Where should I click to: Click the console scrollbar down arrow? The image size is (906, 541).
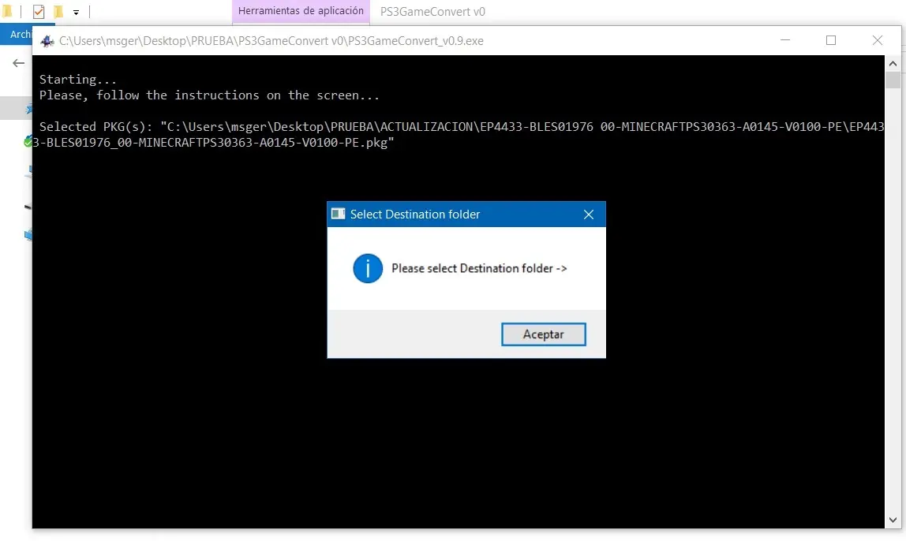(x=893, y=520)
